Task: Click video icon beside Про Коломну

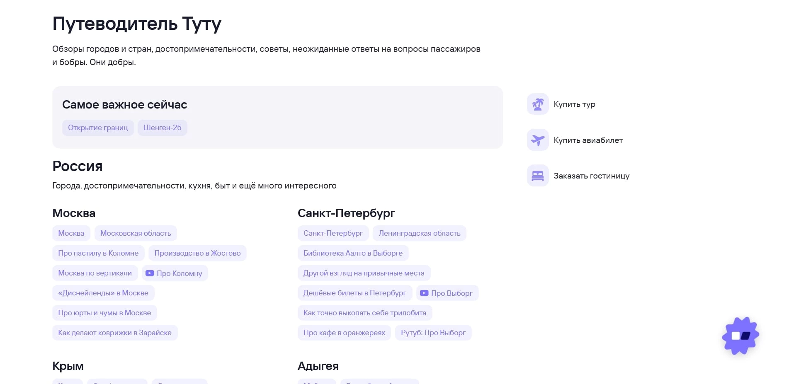Action: (150, 273)
